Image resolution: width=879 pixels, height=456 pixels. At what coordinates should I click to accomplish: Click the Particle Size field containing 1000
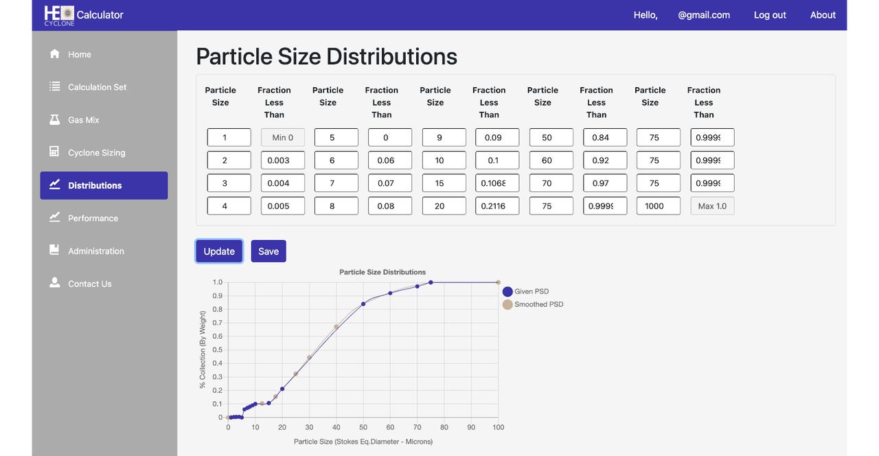point(658,206)
